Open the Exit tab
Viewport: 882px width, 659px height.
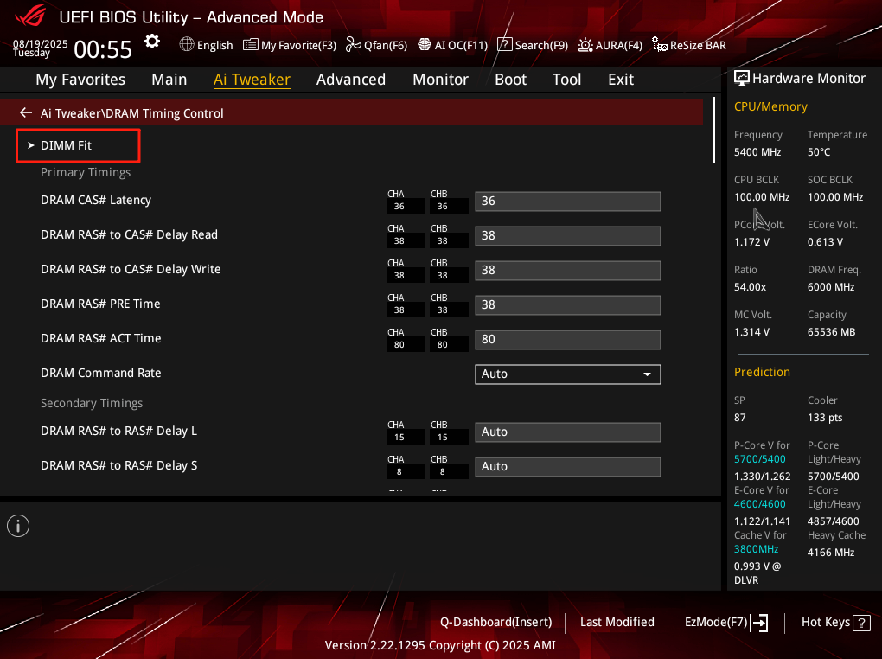[621, 80]
